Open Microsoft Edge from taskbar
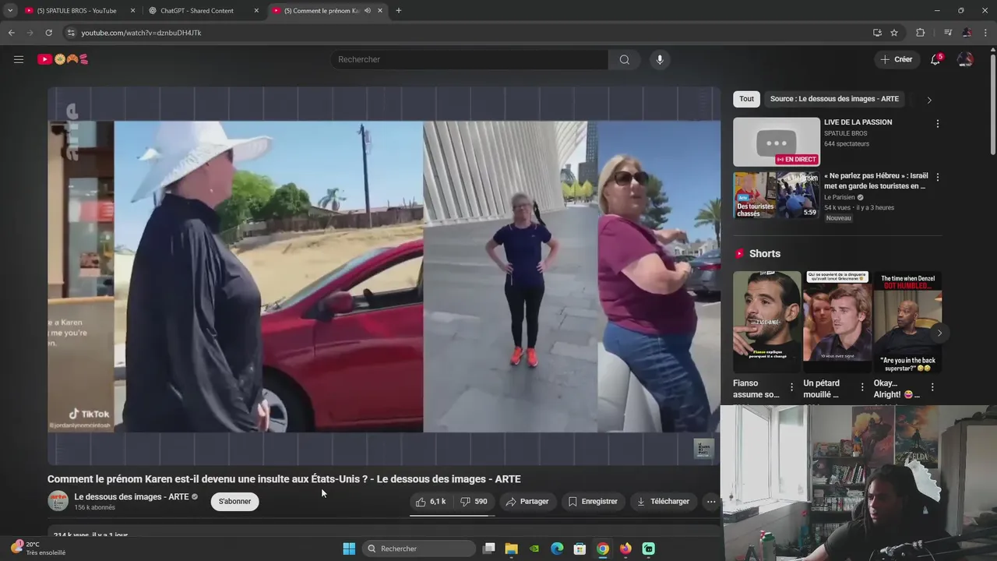997x561 pixels. [x=557, y=549]
